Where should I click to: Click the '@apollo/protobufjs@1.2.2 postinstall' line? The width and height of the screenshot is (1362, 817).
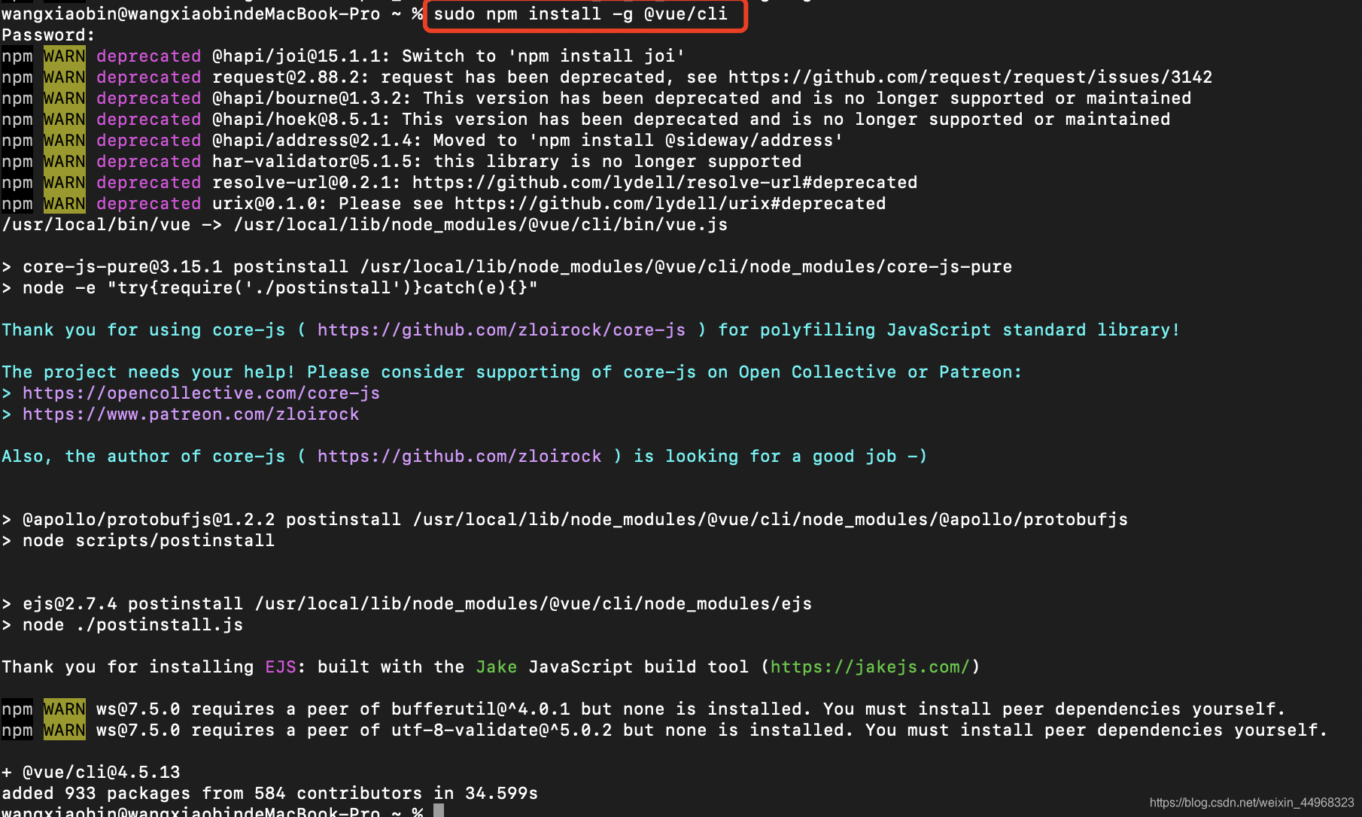(564, 520)
